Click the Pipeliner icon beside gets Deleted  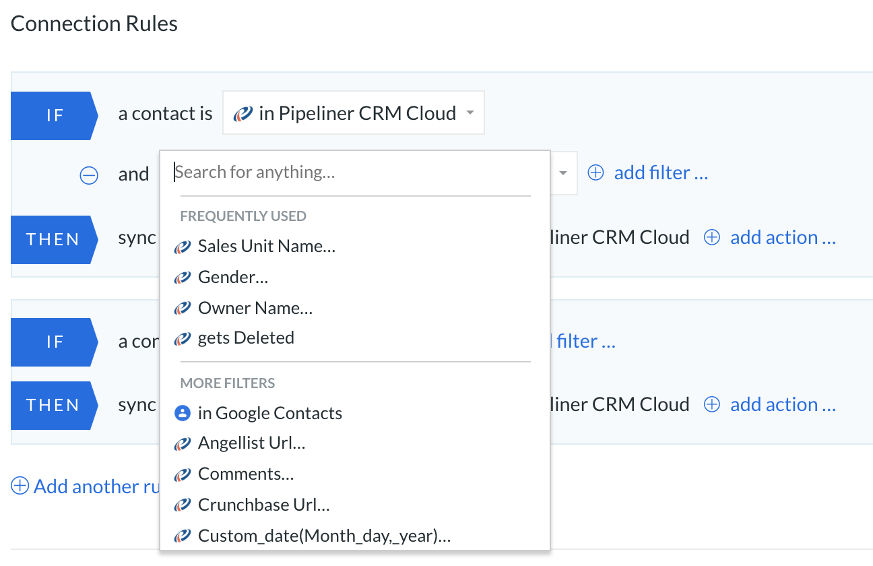click(182, 338)
